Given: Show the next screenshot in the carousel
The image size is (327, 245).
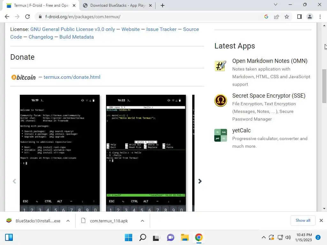Looking at the screenshot, I should (200, 181).
